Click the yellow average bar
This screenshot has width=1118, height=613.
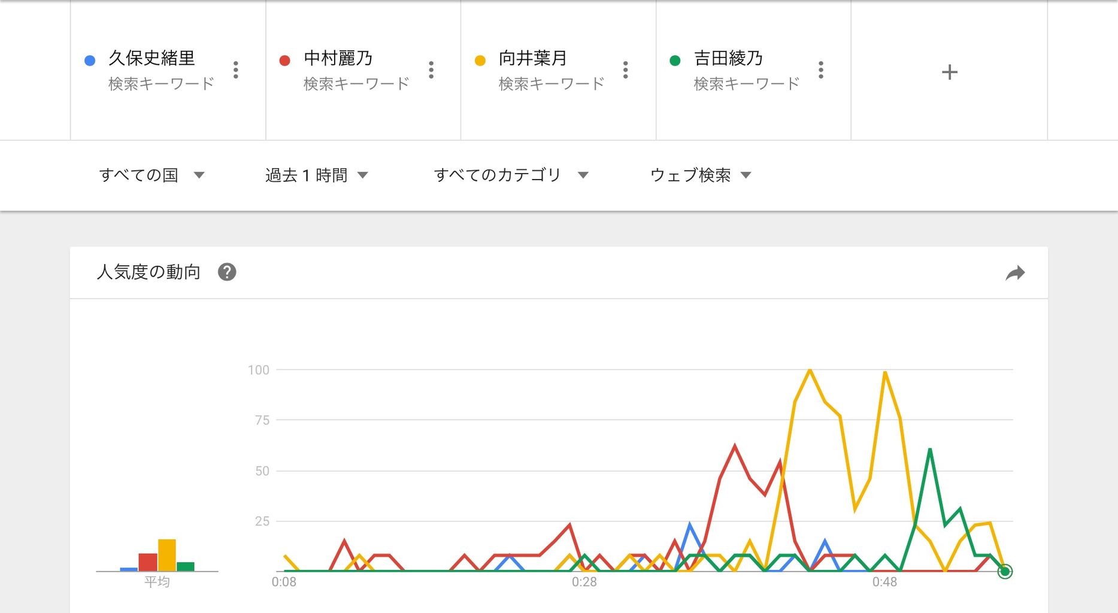pos(167,555)
